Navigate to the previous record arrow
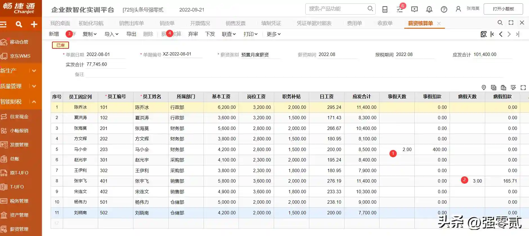 501,34
